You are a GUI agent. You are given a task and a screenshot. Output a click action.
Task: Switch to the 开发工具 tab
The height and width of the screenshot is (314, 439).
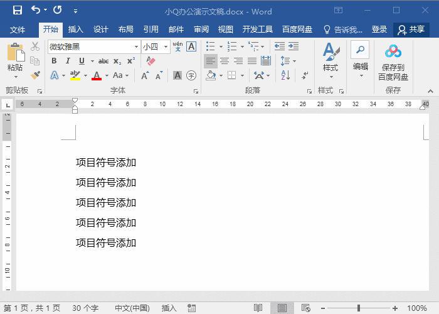tap(258, 30)
